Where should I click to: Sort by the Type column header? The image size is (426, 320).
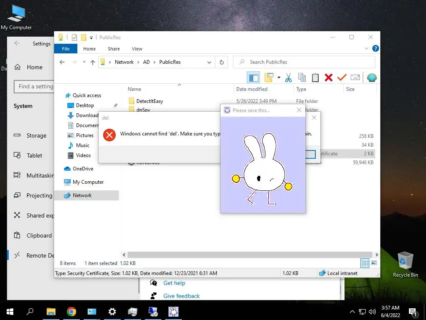(301, 89)
